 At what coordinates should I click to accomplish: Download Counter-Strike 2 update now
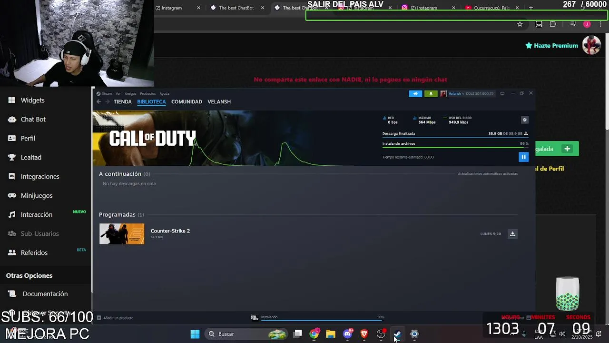click(512, 234)
